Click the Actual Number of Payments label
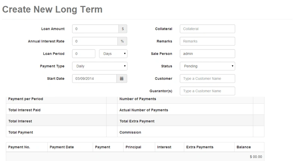Screen dimensions: 294x161 [144, 110]
